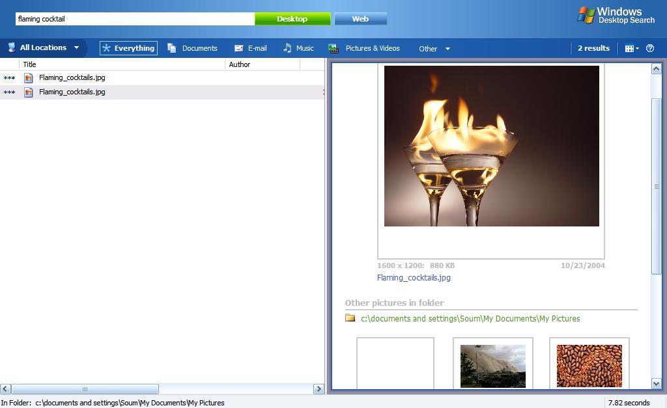The image size is (667, 408).
Task: Open the All Locations dropdown
Action: (44, 48)
